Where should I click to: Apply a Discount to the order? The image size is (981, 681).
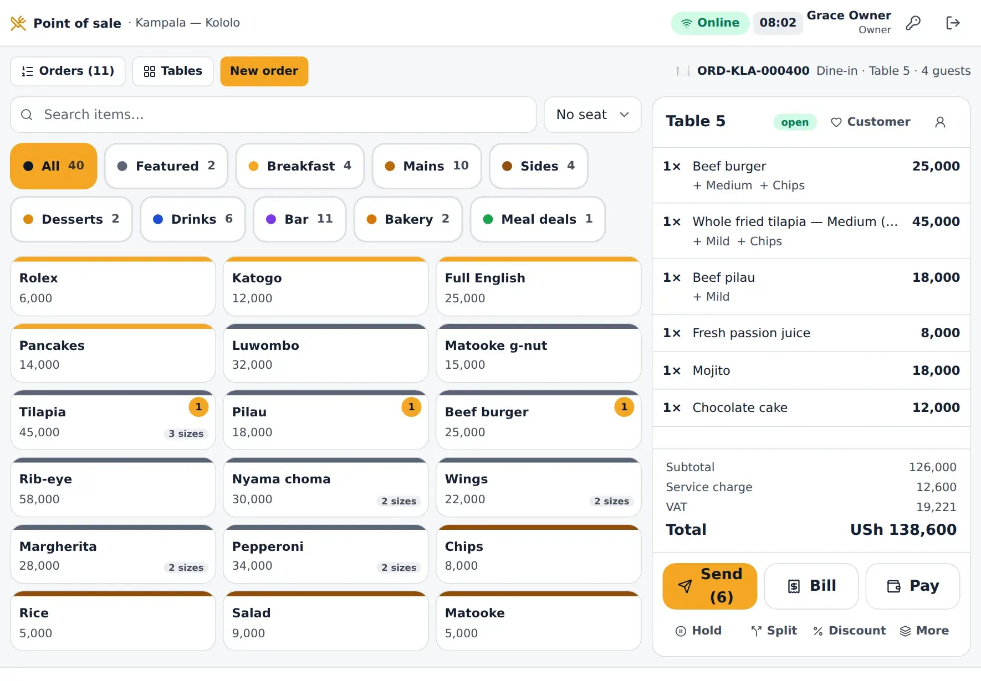849,631
